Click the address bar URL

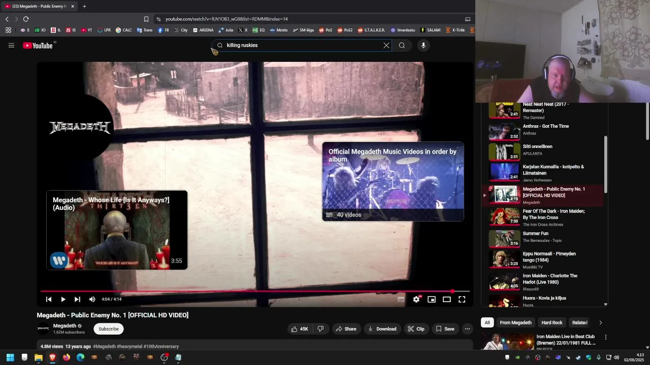point(226,19)
